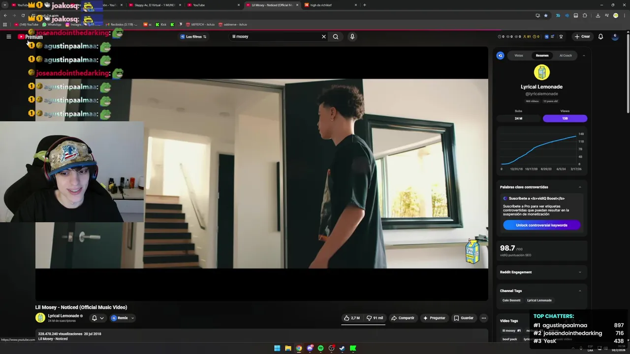
Task: Open browser downloads icon
Action: pos(598,15)
